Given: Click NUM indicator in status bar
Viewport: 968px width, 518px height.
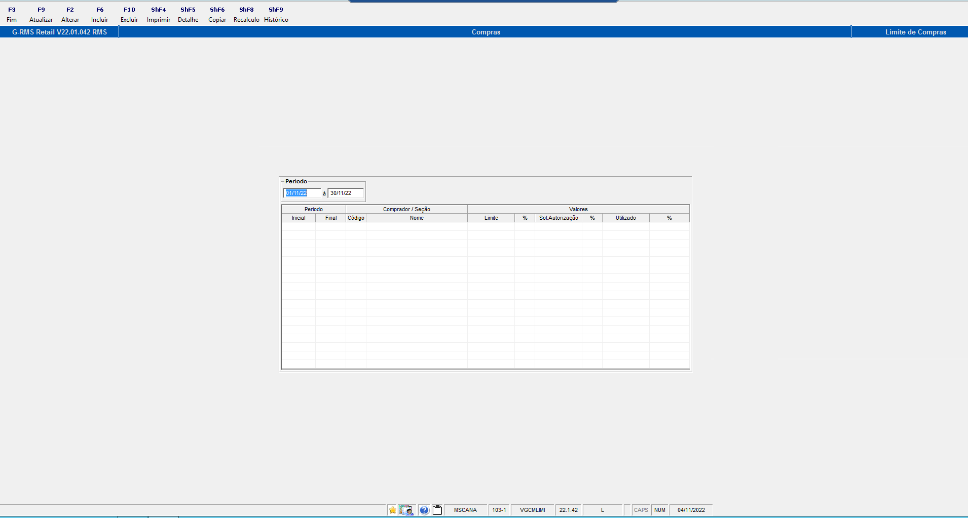Looking at the screenshot, I should pos(660,510).
